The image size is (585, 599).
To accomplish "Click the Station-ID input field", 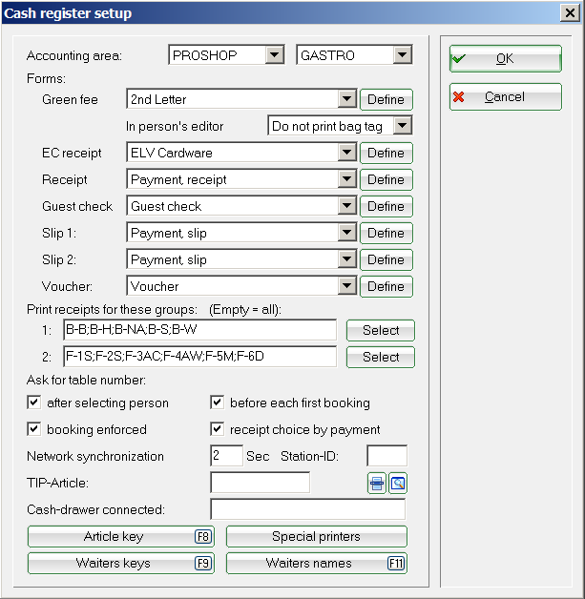I will pyautogui.click(x=387, y=456).
